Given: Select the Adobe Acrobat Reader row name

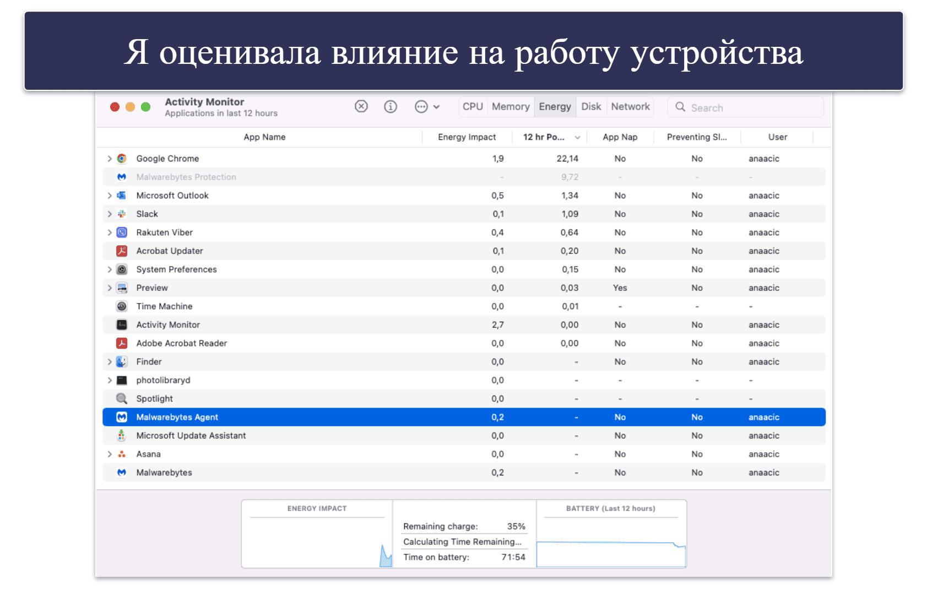Looking at the screenshot, I should (181, 343).
